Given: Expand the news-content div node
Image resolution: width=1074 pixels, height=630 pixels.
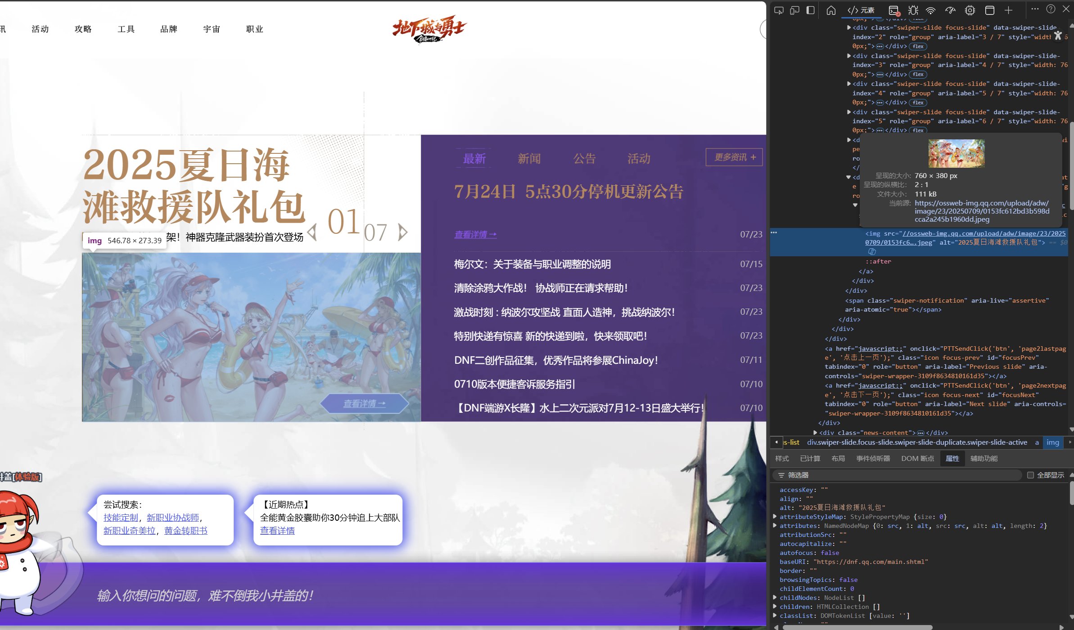Looking at the screenshot, I should 815,433.
